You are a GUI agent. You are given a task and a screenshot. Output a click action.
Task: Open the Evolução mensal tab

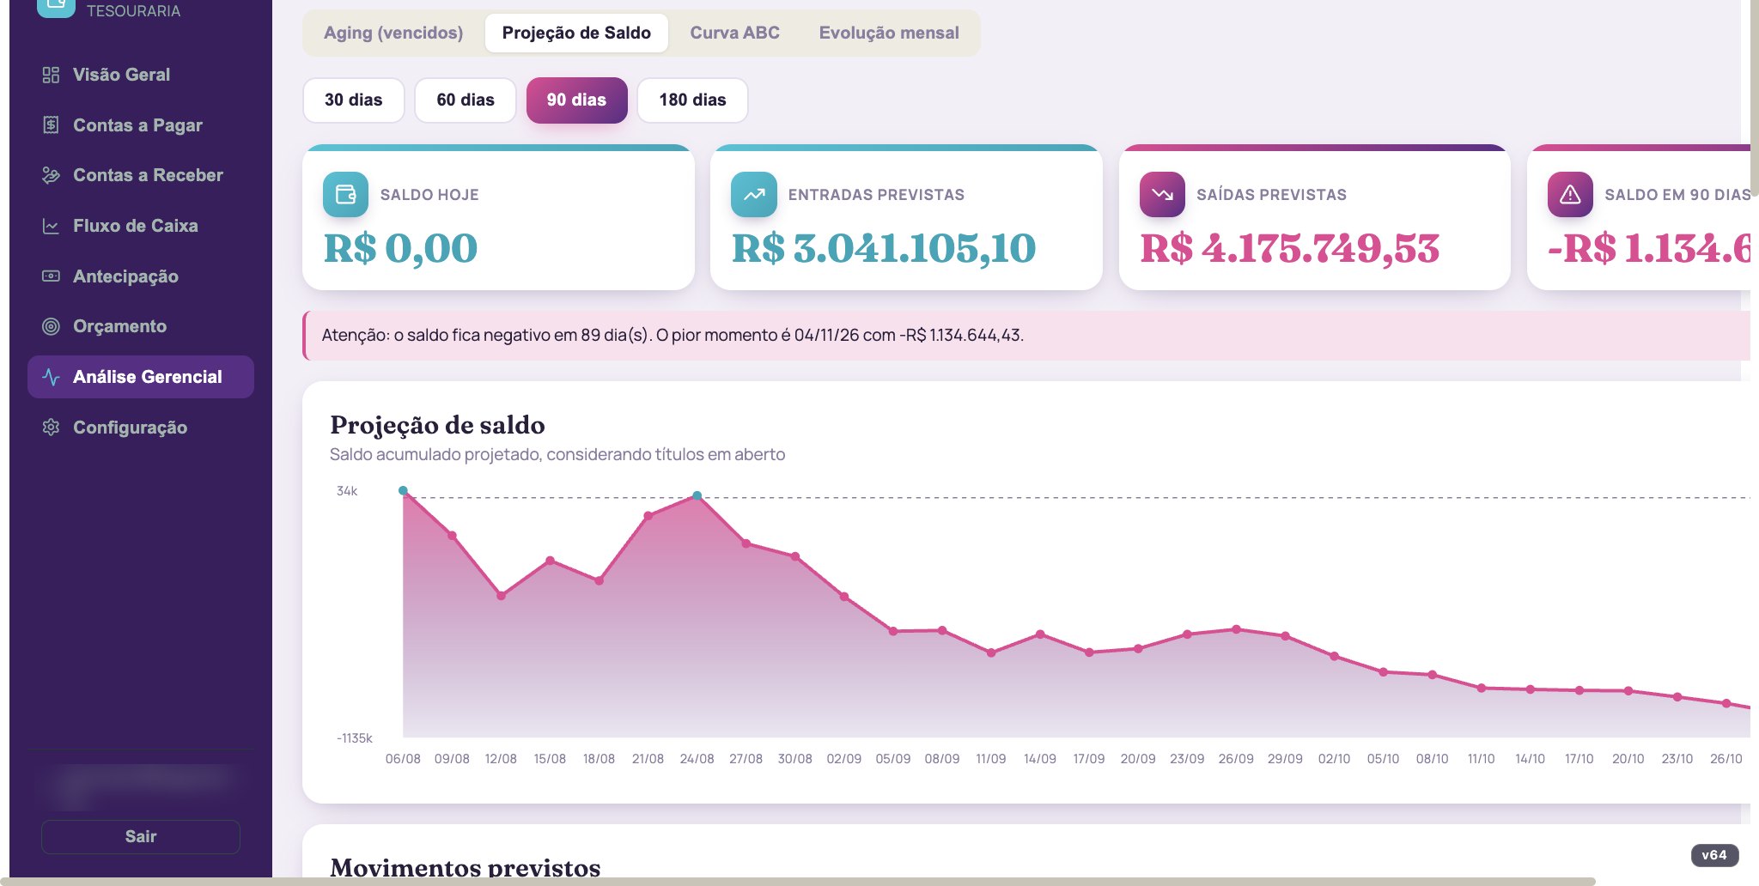889,33
